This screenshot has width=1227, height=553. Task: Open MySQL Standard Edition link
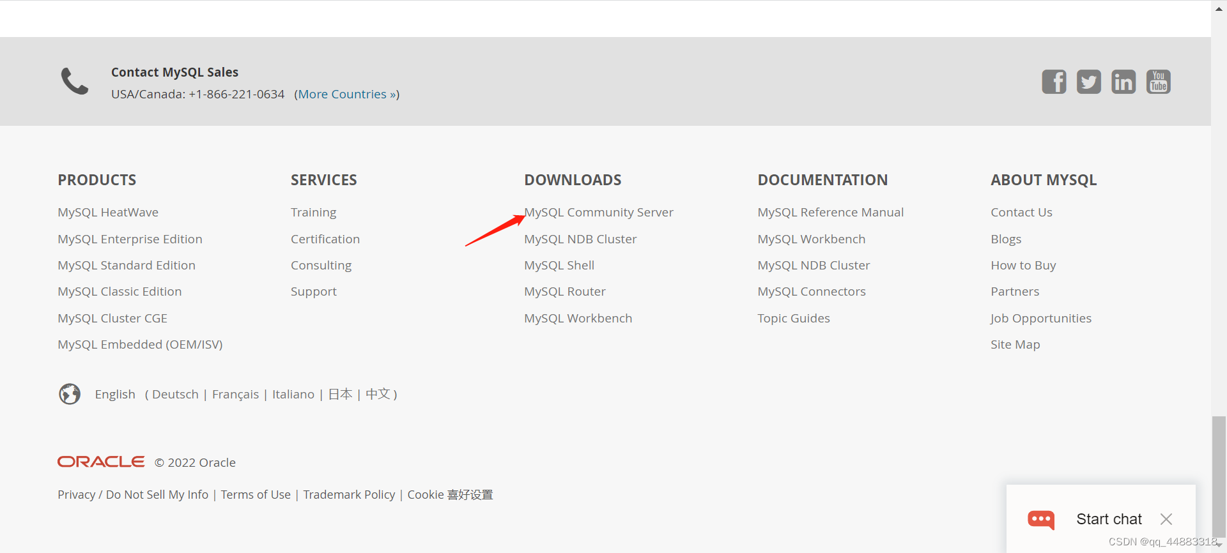point(127,265)
